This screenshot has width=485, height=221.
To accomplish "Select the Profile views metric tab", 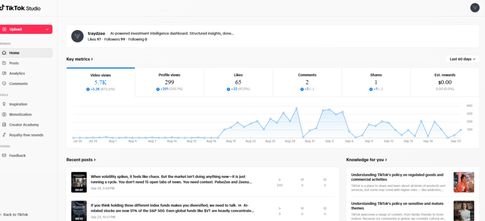I will click(169, 82).
